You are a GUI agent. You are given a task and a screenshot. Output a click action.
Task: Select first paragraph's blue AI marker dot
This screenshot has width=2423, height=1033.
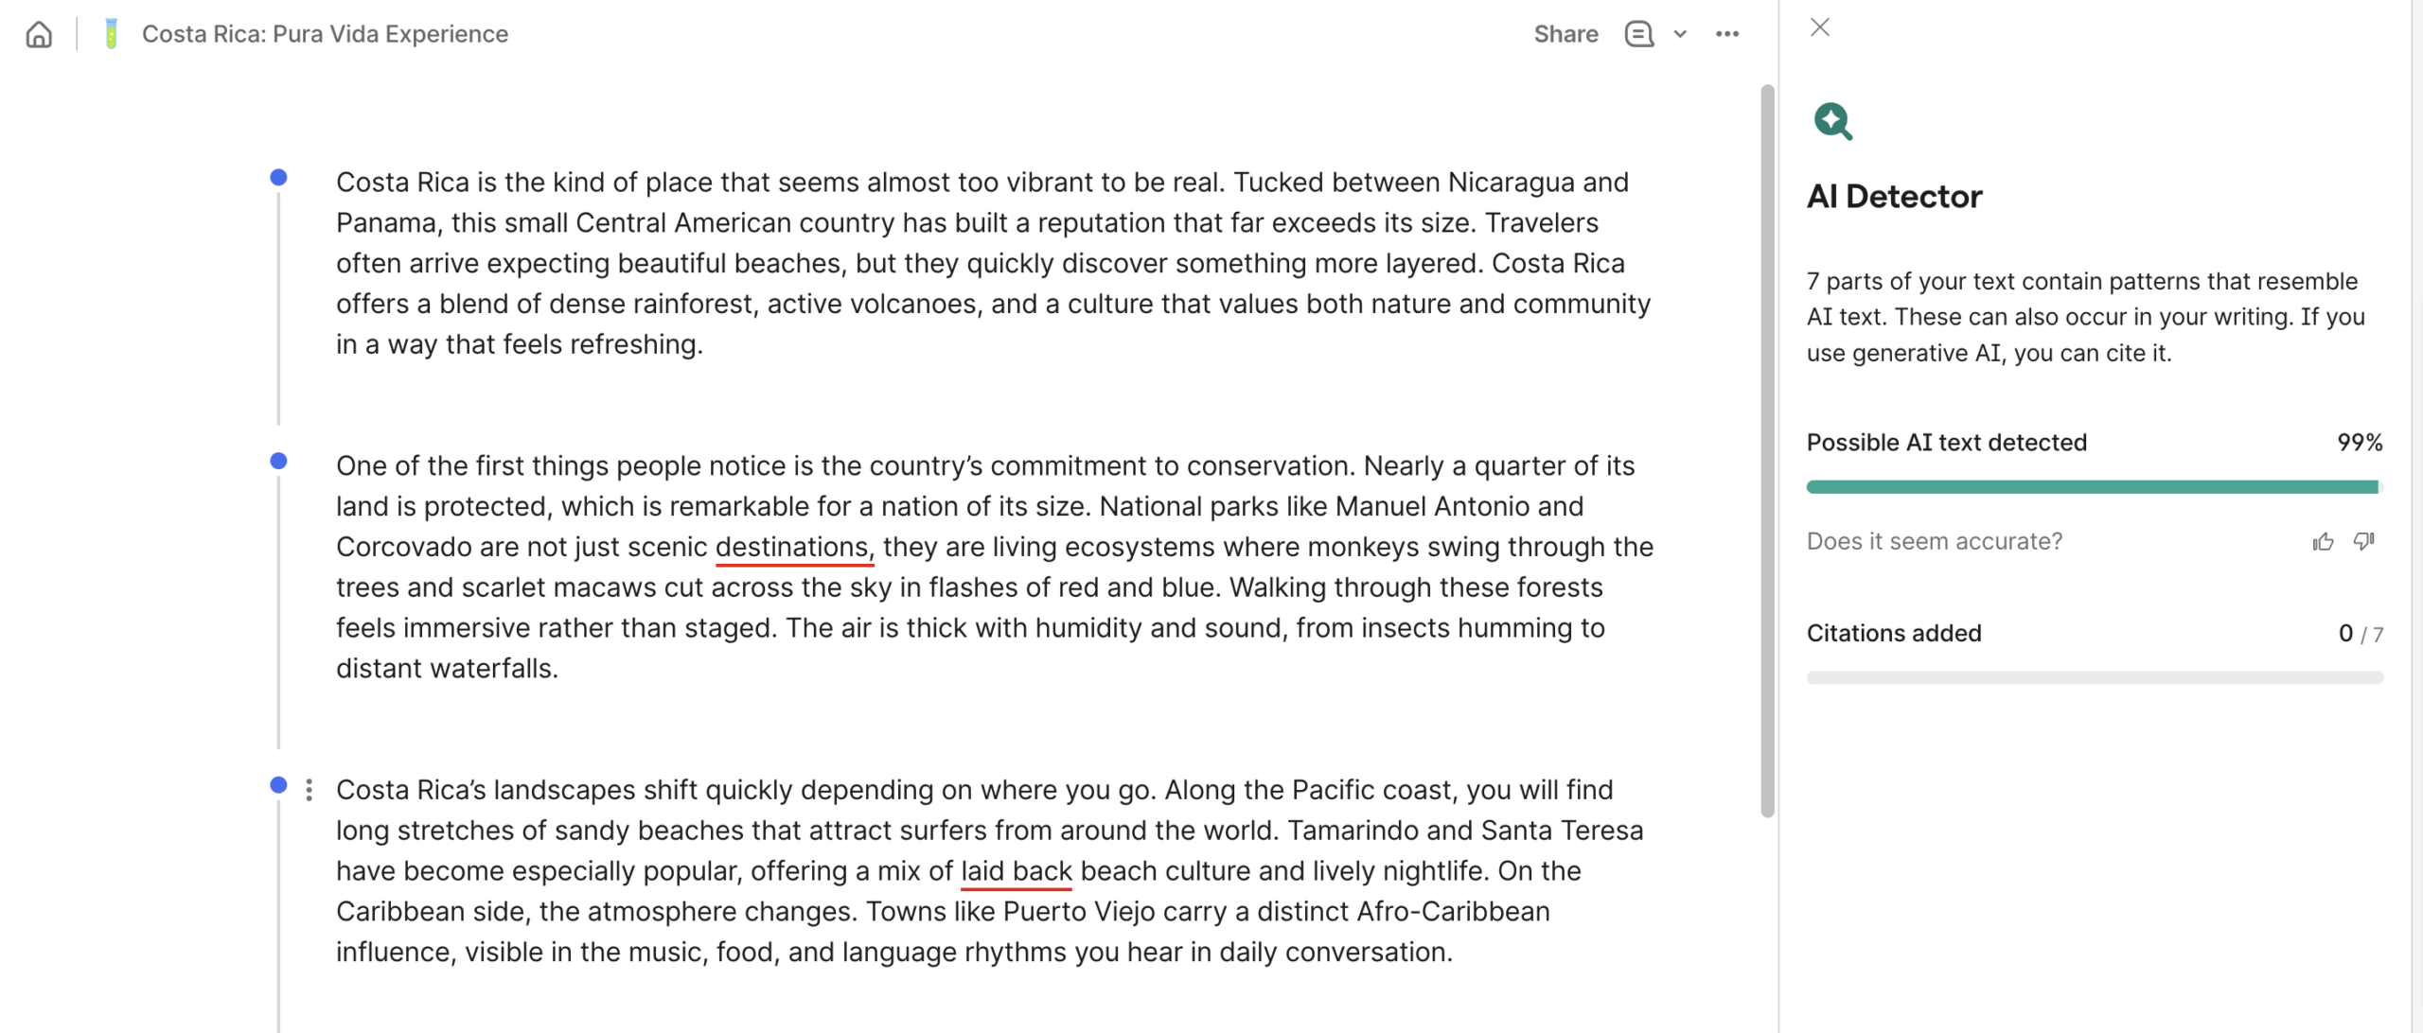pyautogui.click(x=278, y=177)
